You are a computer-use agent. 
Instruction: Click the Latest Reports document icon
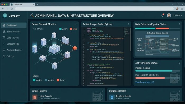coord(35,97)
